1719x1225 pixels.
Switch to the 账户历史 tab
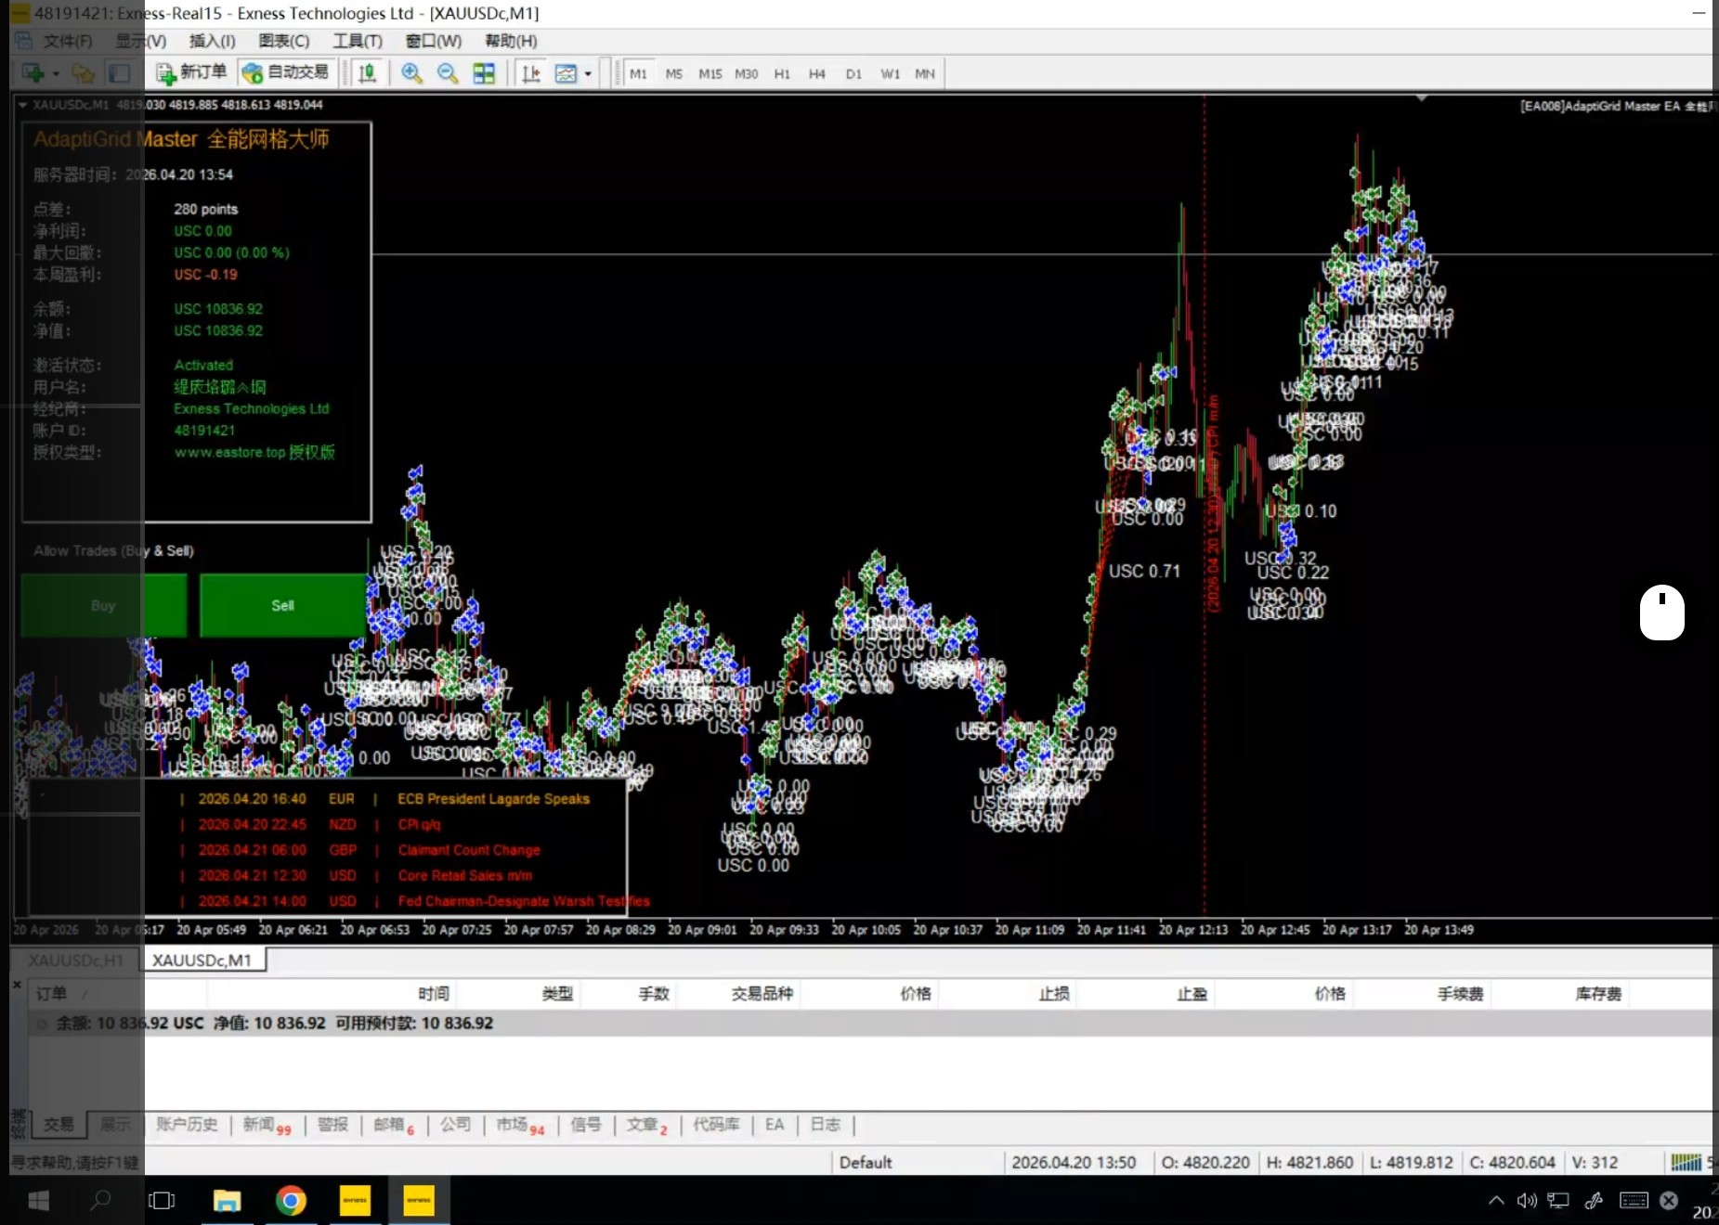click(187, 1125)
